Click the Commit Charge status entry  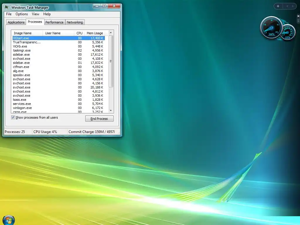click(92, 132)
